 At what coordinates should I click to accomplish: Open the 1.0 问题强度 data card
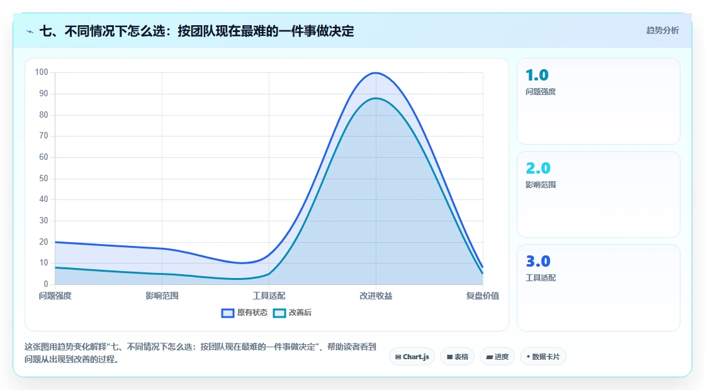599,101
